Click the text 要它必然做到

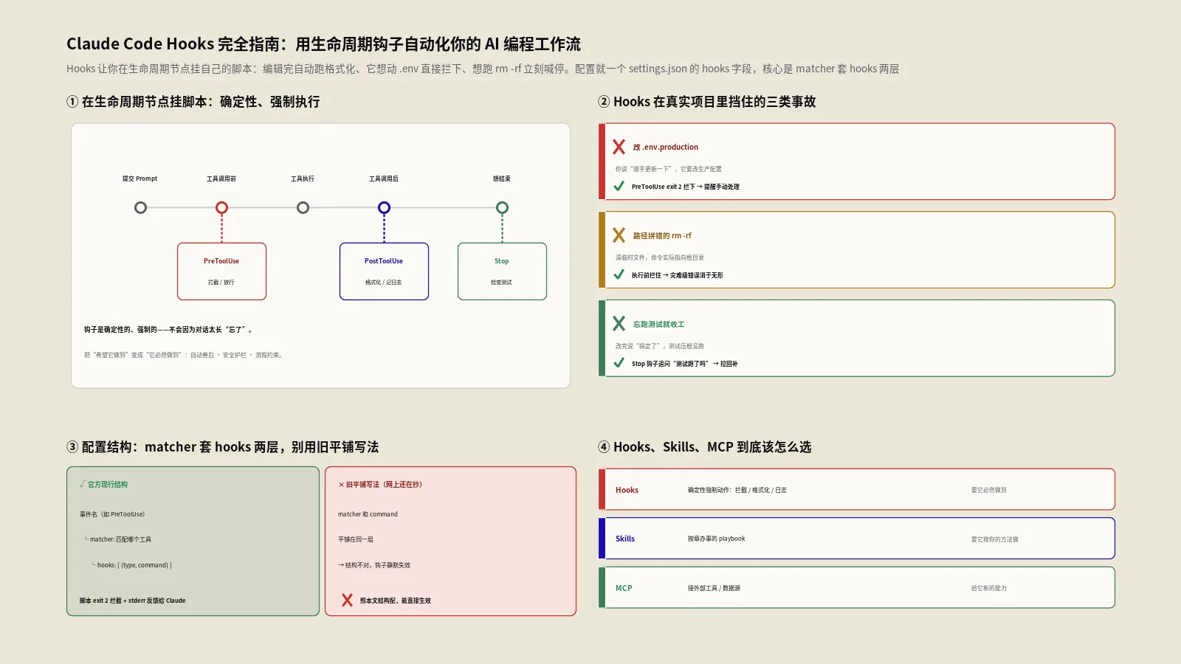click(989, 490)
